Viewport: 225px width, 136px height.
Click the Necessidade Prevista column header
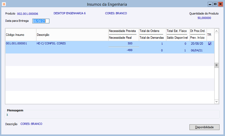point(122,31)
